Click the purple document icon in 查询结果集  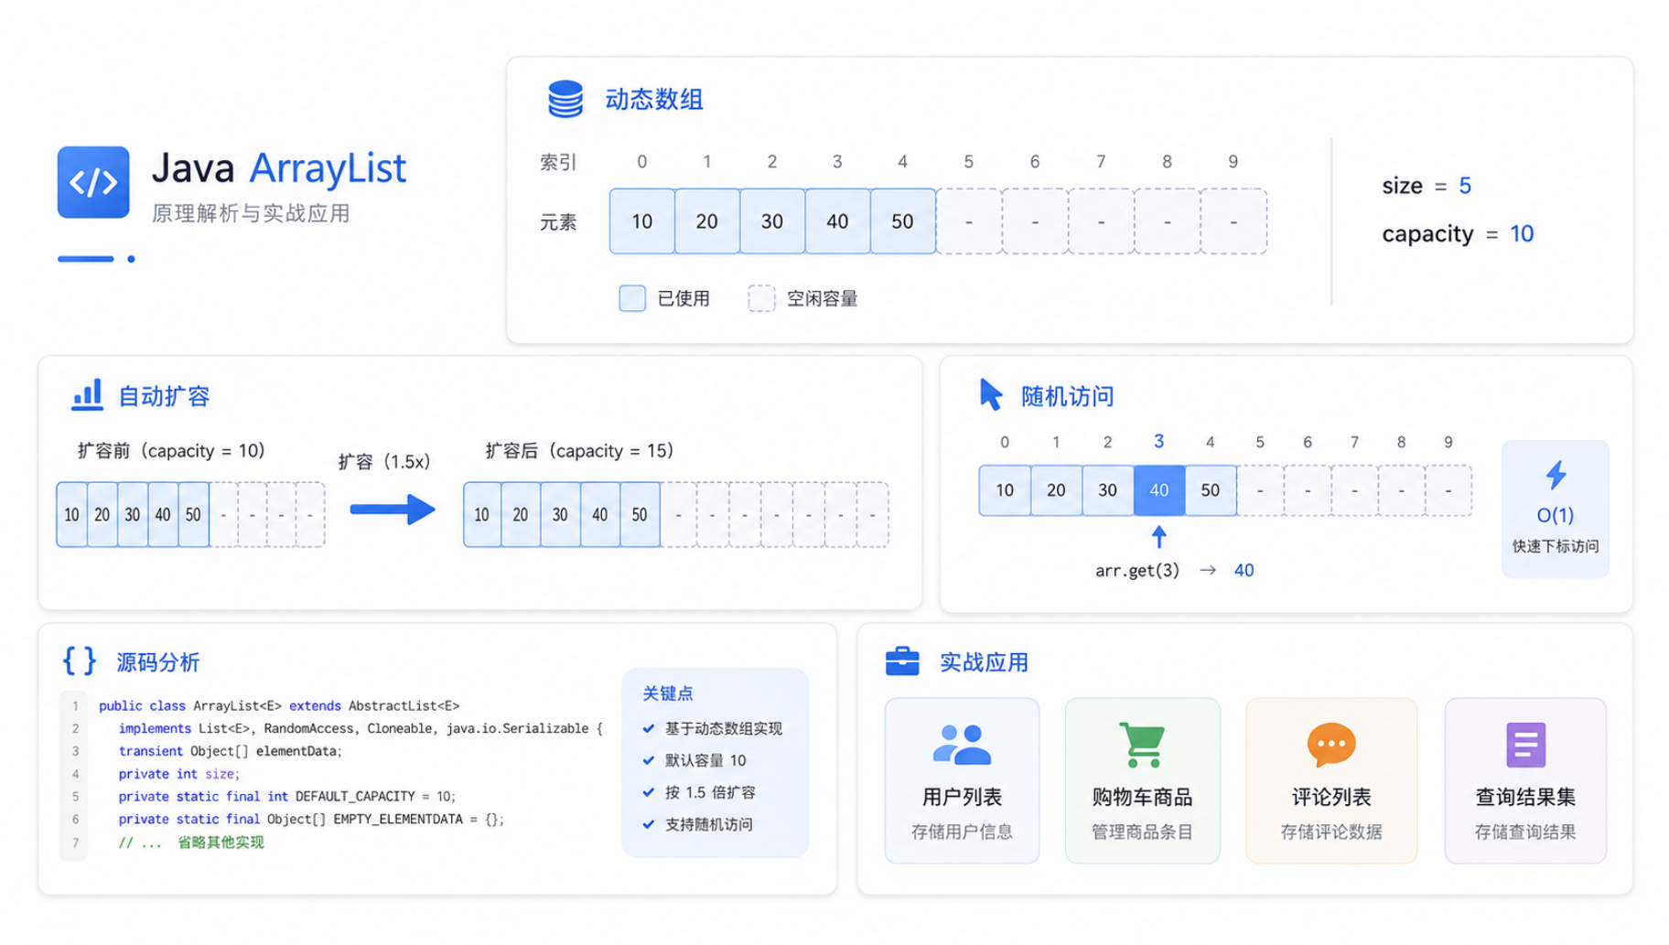pos(1525,745)
